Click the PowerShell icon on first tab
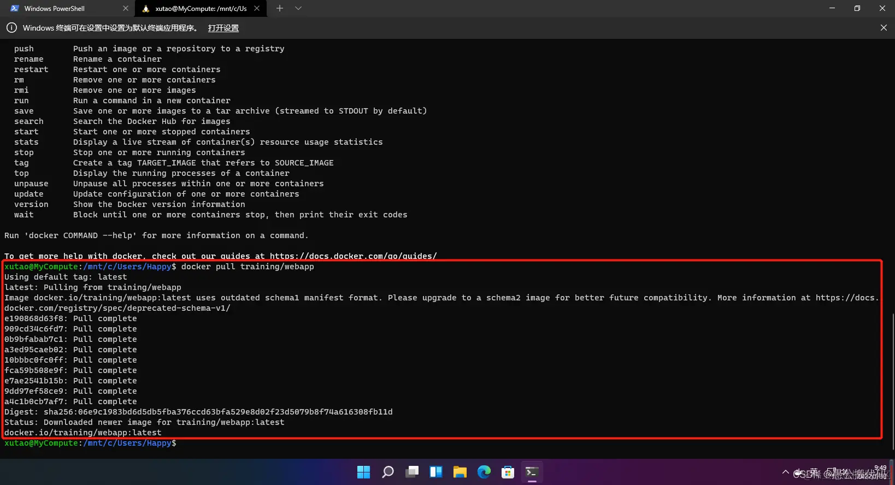This screenshot has width=895, height=485. [15, 8]
